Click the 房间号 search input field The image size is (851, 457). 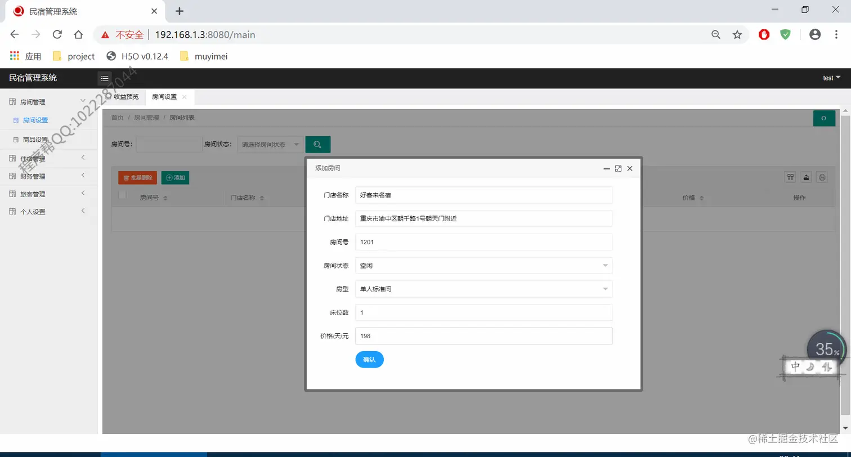tap(169, 145)
